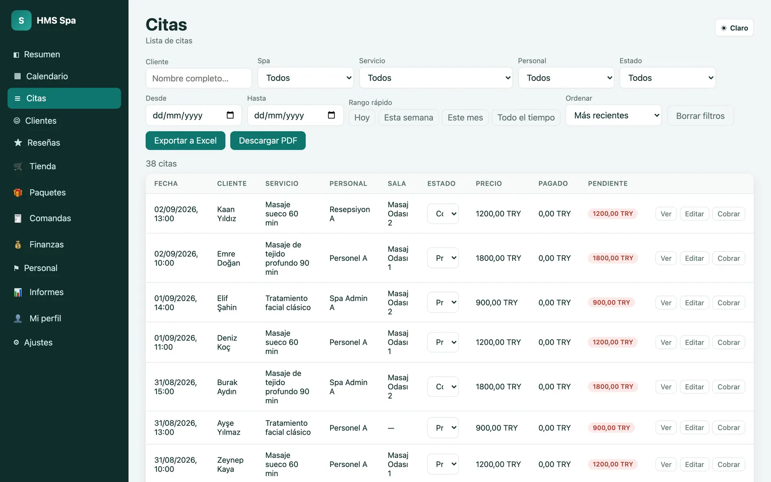Select the Esta semana quick range

409,118
